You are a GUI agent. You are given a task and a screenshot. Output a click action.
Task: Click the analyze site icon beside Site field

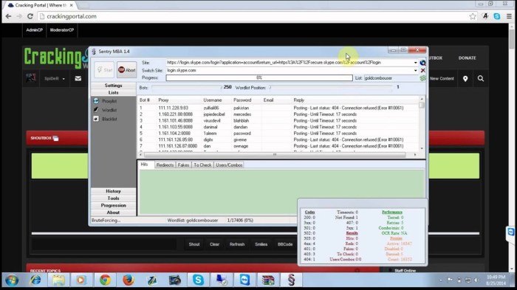tap(422, 63)
